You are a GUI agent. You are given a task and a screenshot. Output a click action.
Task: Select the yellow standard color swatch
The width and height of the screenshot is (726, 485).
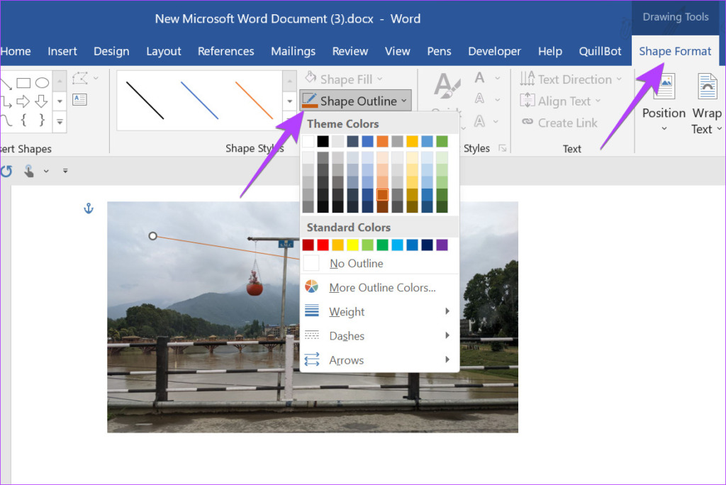(x=352, y=245)
